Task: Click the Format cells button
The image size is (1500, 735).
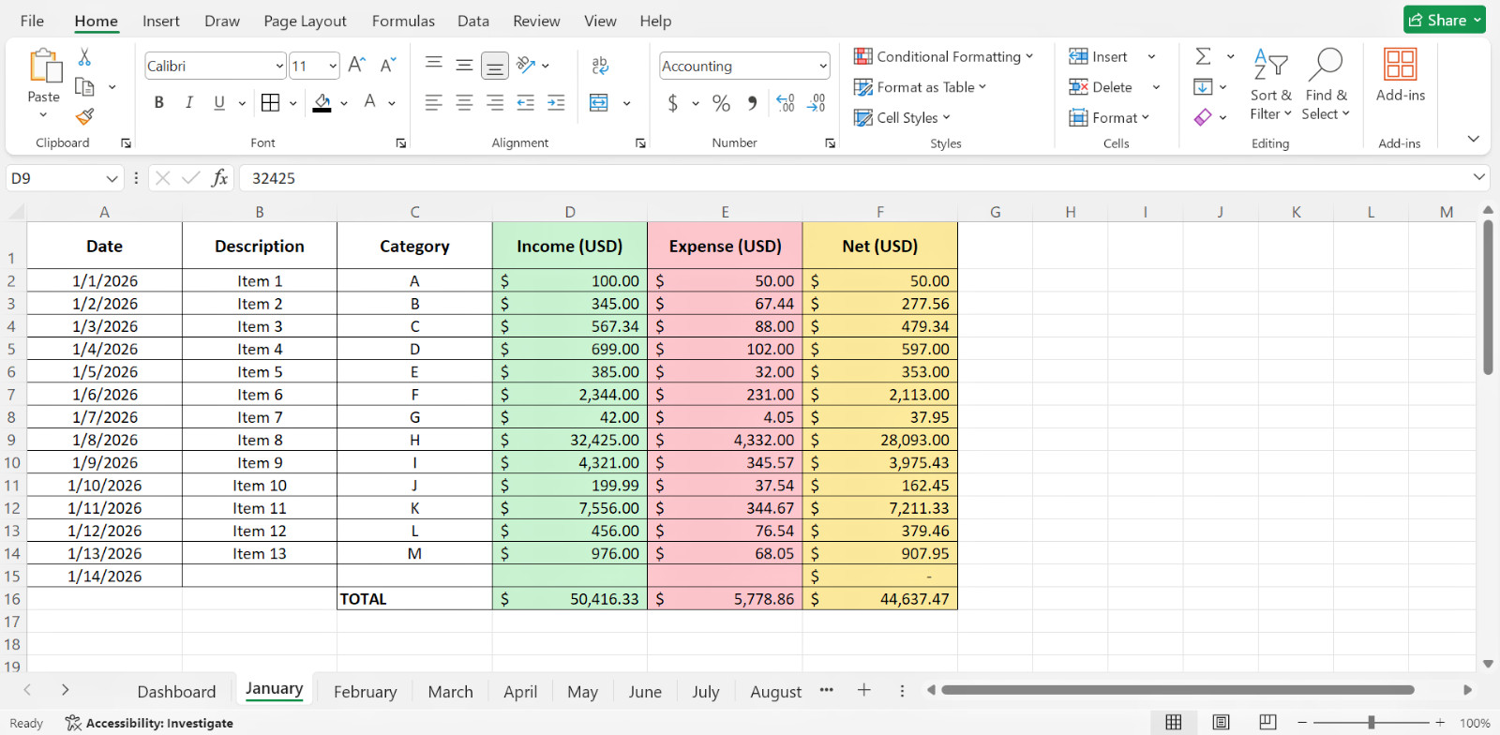Action: coord(1109,117)
